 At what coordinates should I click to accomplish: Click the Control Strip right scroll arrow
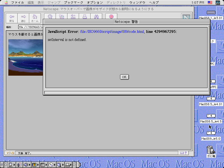(x=74, y=165)
